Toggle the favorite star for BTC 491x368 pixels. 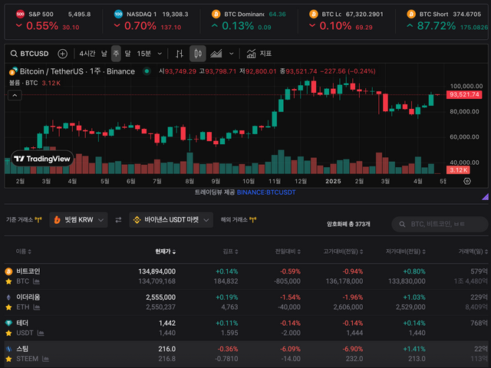(8, 281)
